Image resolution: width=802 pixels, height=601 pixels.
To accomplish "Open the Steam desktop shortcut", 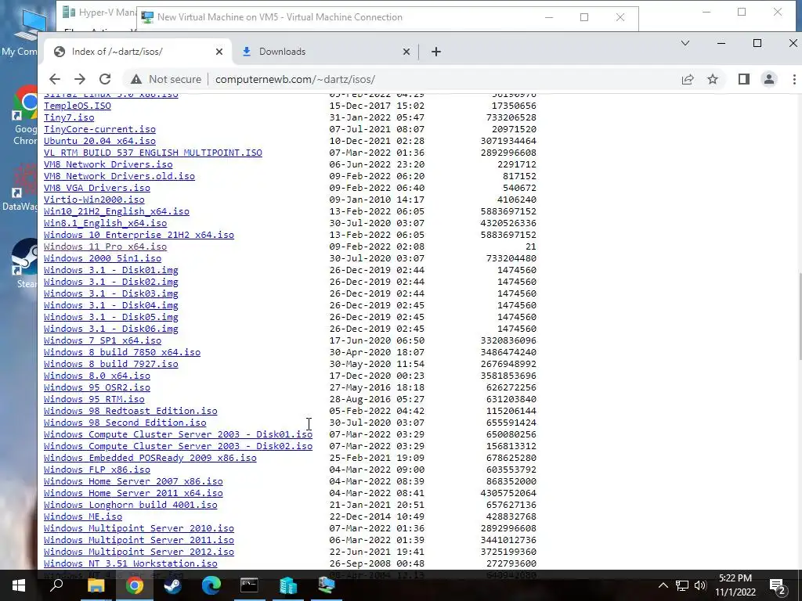I will (24, 265).
